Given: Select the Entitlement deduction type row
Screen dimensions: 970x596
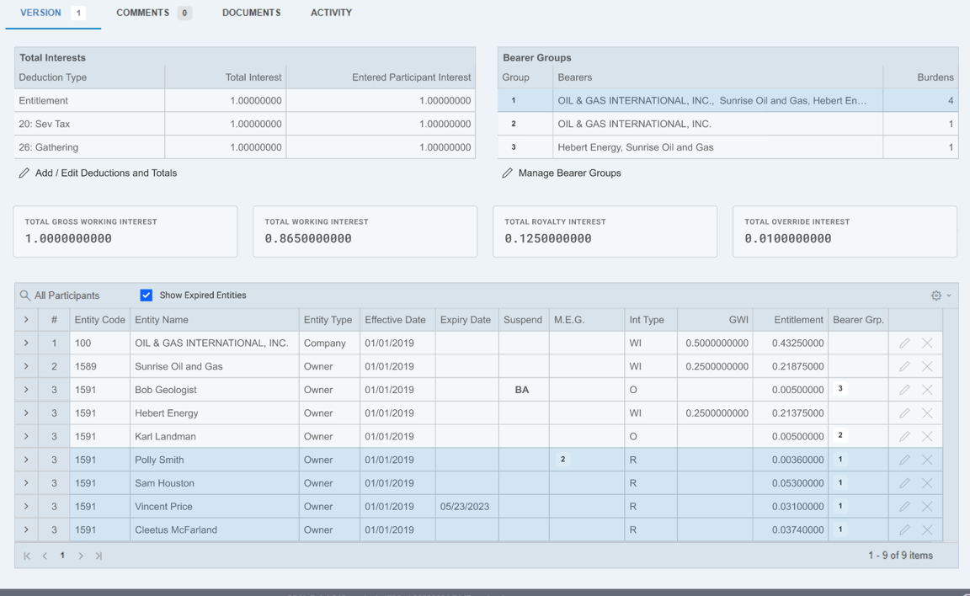Looking at the screenshot, I should point(245,100).
